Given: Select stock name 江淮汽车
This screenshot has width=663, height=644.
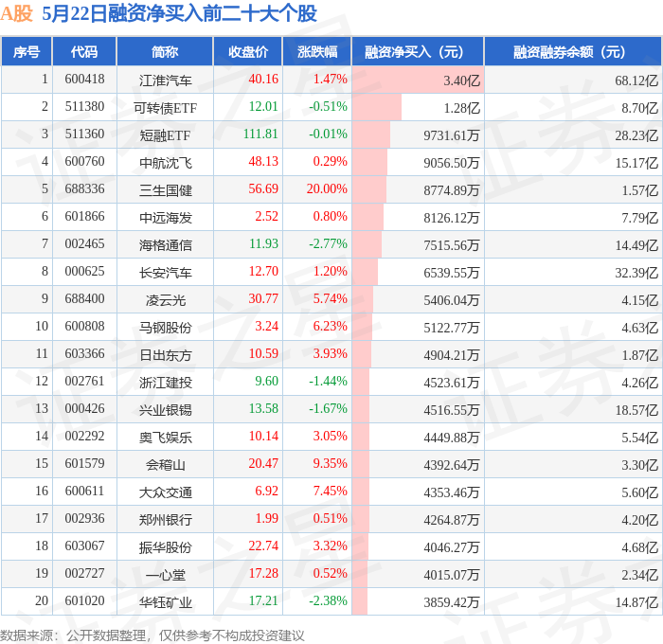Looking at the screenshot, I should [x=166, y=80].
